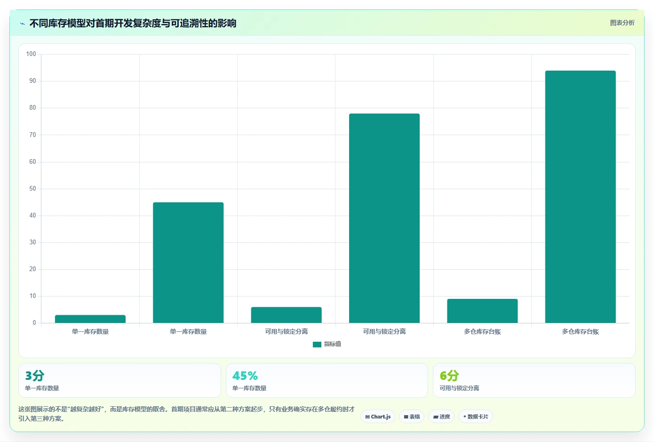654x442 pixels.
Task: Click the y-axis label 30
Action: click(32, 242)
